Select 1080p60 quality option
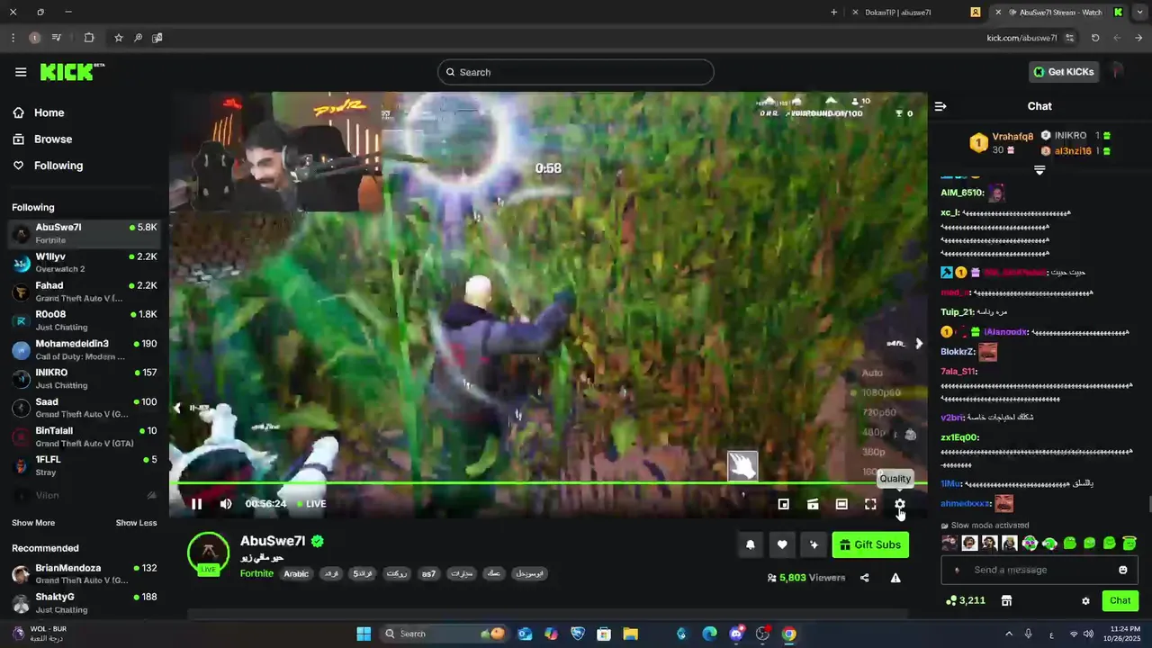The image size is (1152, 648). [881, 392]
